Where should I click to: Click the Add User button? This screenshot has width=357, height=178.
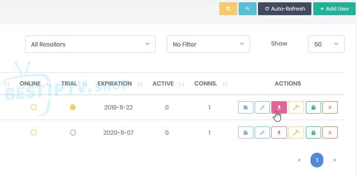click(334, 9)
